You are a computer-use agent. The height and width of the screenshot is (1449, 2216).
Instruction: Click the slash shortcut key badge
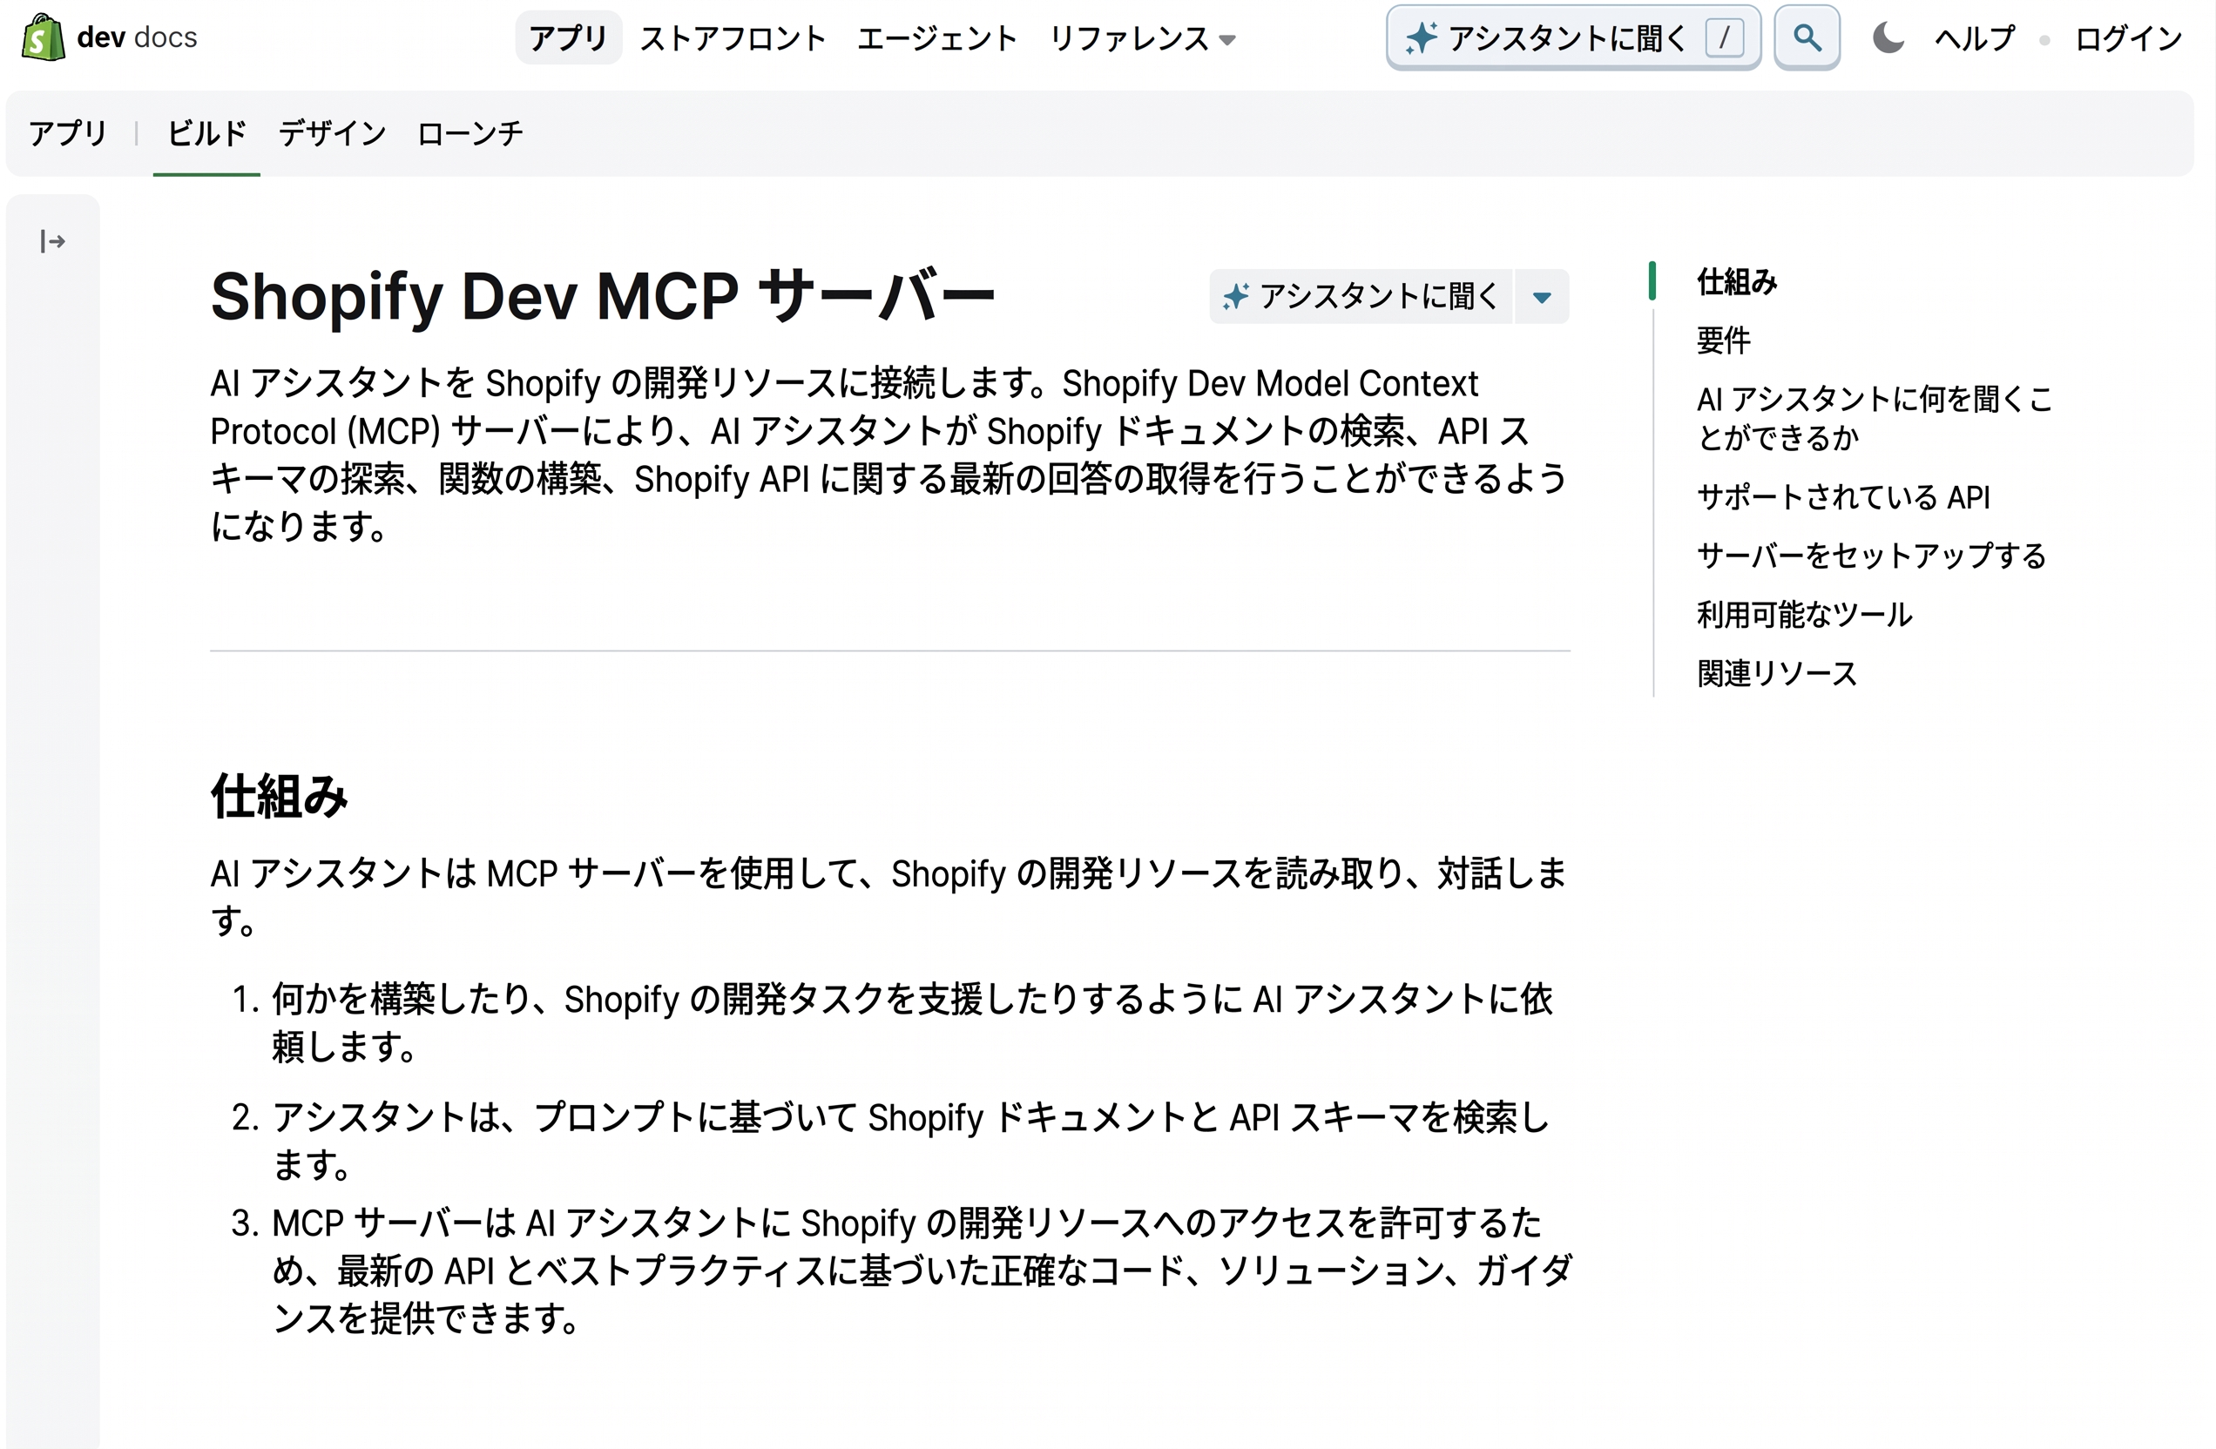(x=1724, y=38)
